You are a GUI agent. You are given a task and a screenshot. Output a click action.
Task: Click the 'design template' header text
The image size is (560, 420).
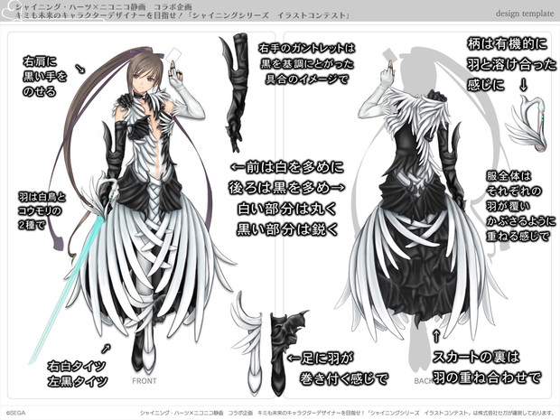pyautogui.click(x=525, y=14)
